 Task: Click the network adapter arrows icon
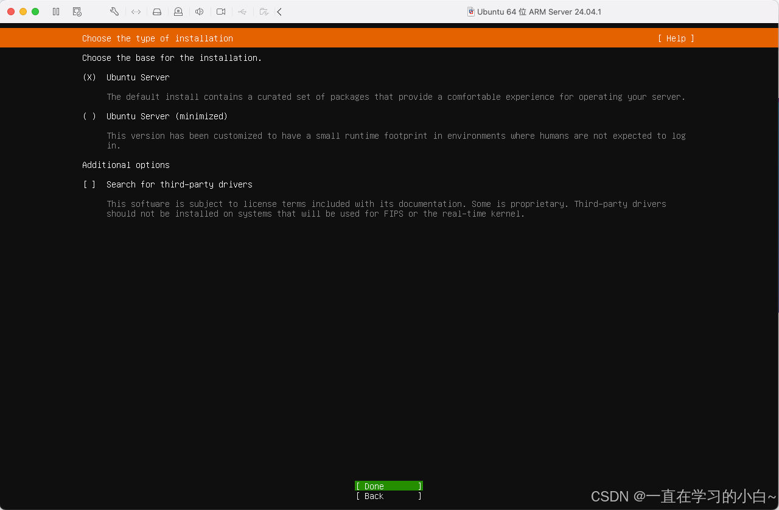tap(136, 12)
